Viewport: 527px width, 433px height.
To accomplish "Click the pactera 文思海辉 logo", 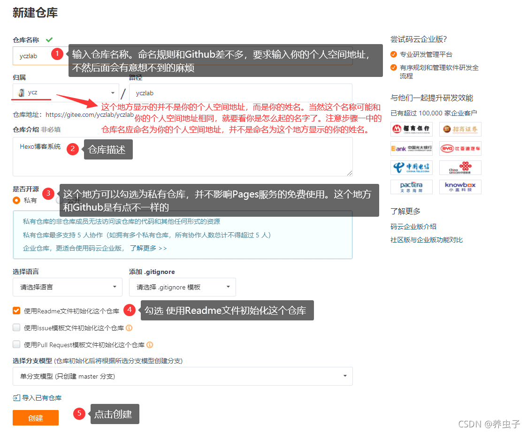I will pos(412,187).
